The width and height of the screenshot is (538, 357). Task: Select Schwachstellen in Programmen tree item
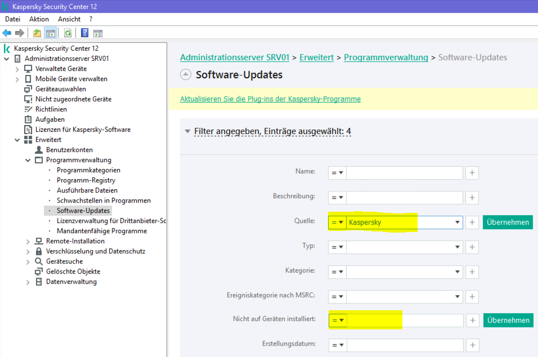(104, 200)
